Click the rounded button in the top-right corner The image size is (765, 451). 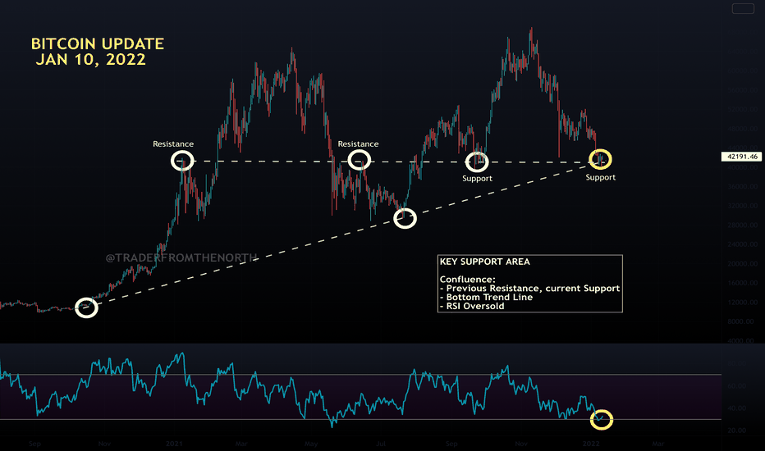click(x=743, y=8)
